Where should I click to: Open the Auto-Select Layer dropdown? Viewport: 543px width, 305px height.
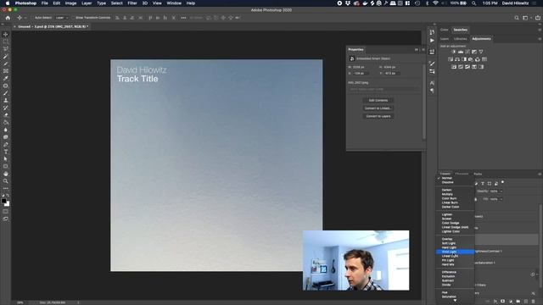point(62,18)
